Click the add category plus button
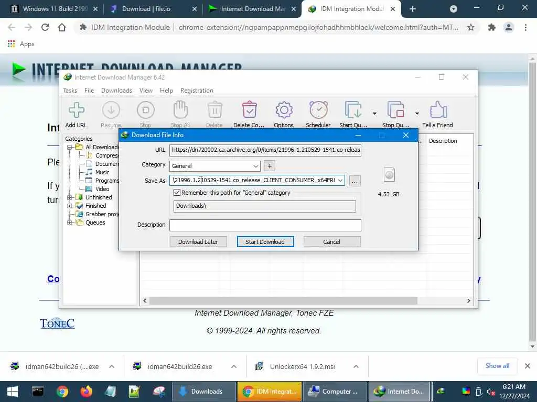 (270, 166)
